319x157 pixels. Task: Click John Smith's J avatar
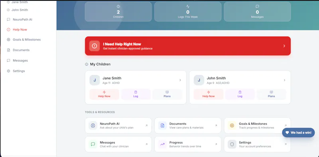pyautogui.click(x=199, y=80)
